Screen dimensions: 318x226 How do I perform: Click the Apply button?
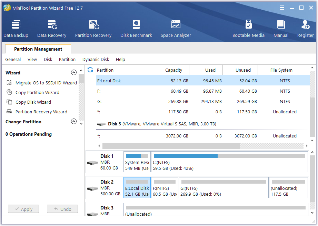pos(23,209)
